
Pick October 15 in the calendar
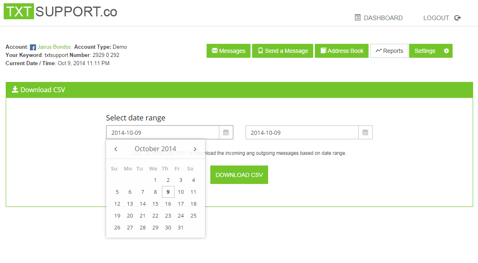[x=155, y=204]
